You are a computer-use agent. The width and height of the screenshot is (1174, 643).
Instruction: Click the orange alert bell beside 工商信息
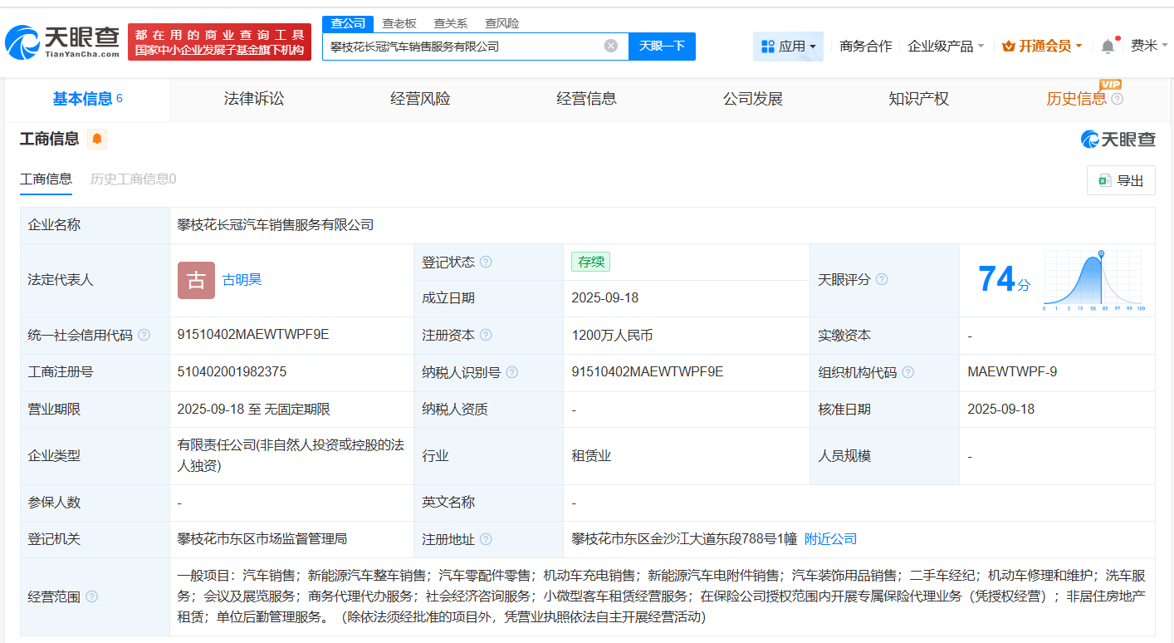point(97,140)
